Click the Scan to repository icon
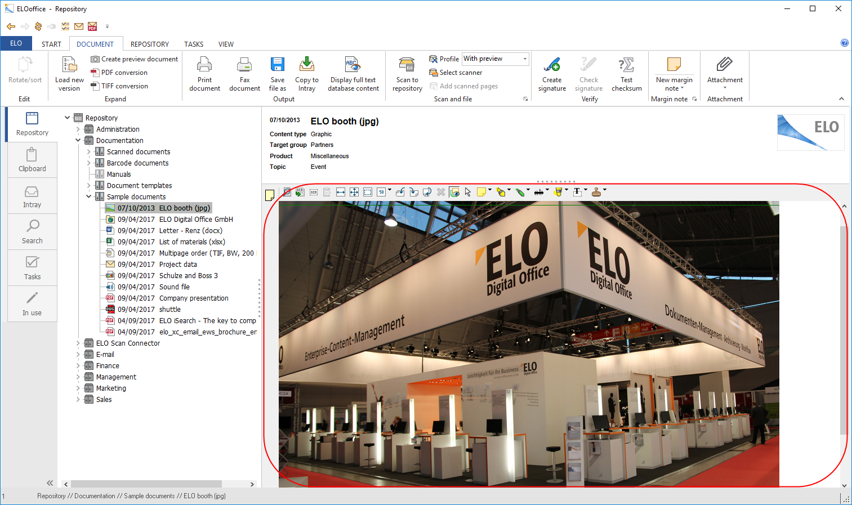Viewport: 852px width, 505px height. (407, 65)
